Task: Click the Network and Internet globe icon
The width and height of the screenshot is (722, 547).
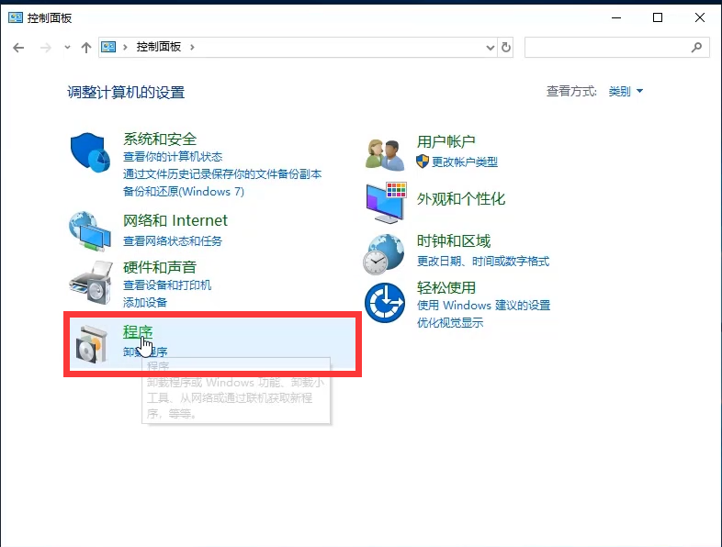Action: 90,231
